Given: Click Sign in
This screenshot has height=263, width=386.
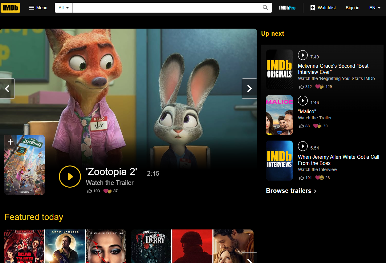Looking at the screenshot, I should (352, 8).
